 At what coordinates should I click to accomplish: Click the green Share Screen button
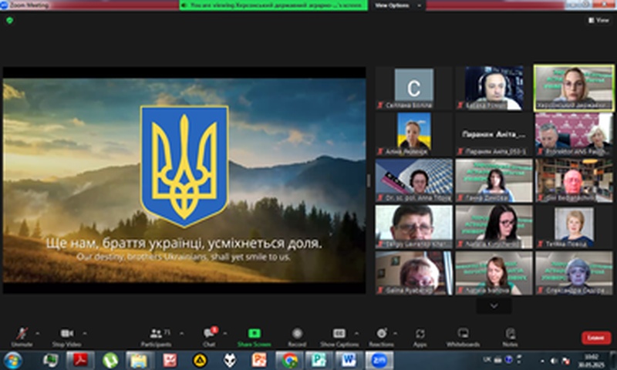(x=255, y=338)
